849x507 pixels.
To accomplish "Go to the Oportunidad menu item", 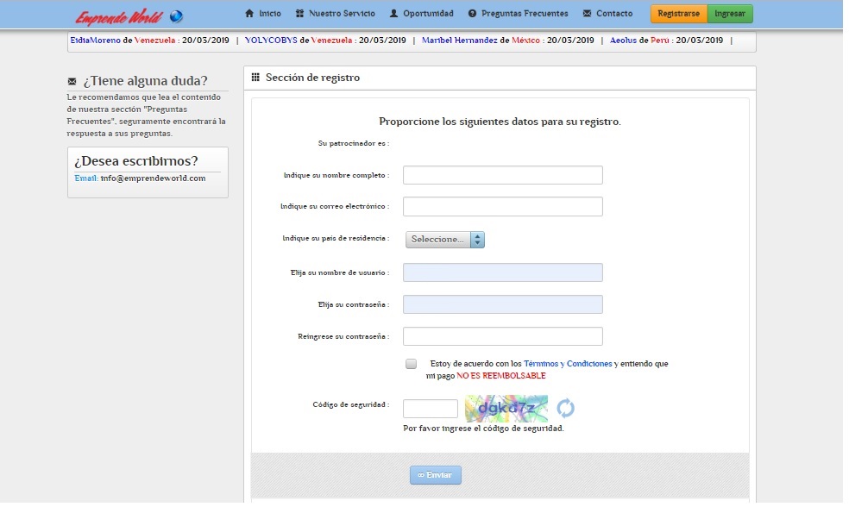I will [427, 14].
